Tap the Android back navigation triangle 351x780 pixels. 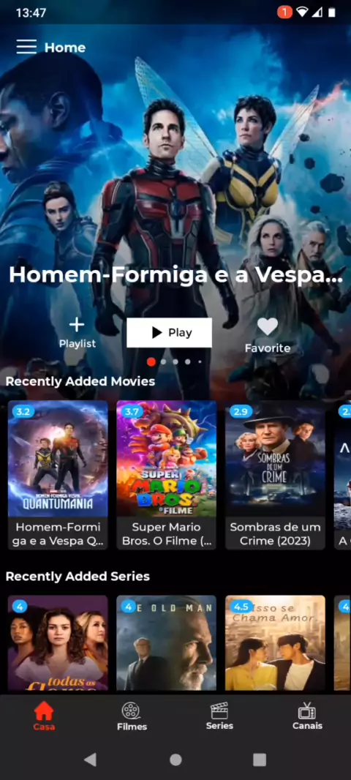coord(90,759)
